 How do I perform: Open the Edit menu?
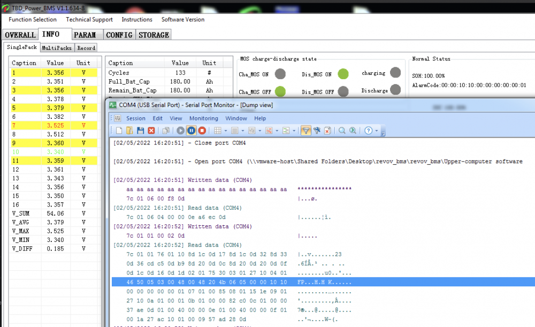coord(157,118)
